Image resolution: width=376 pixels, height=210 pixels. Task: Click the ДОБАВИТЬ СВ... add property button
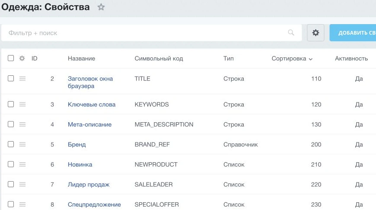(x=353, y=33)
